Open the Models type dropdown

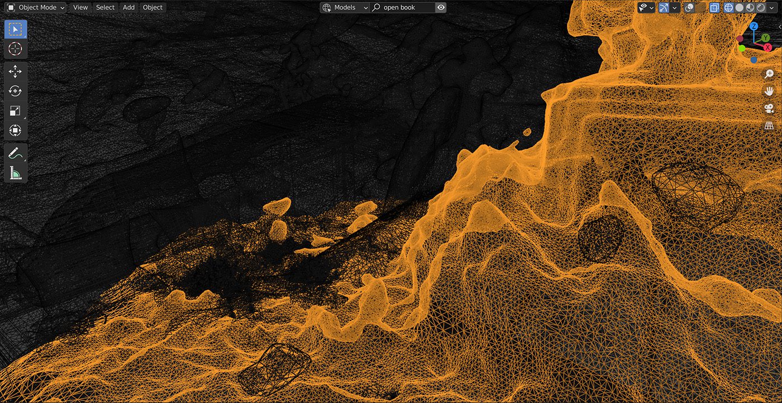pyautogui.click(x=345, y=7)
